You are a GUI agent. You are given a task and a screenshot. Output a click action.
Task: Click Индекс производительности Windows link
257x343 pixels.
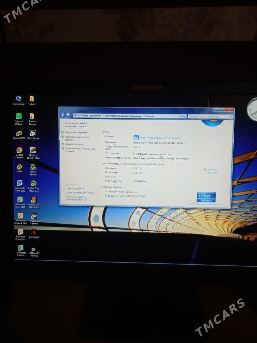pyautogui.click(x=160, y=138)
